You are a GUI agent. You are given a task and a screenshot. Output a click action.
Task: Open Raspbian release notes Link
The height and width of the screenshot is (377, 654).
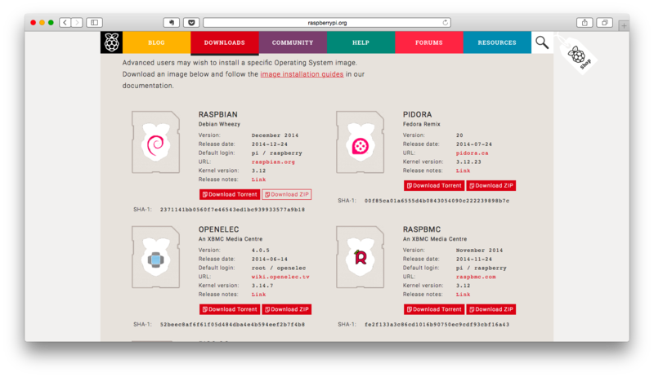click(x=258, y=180)
